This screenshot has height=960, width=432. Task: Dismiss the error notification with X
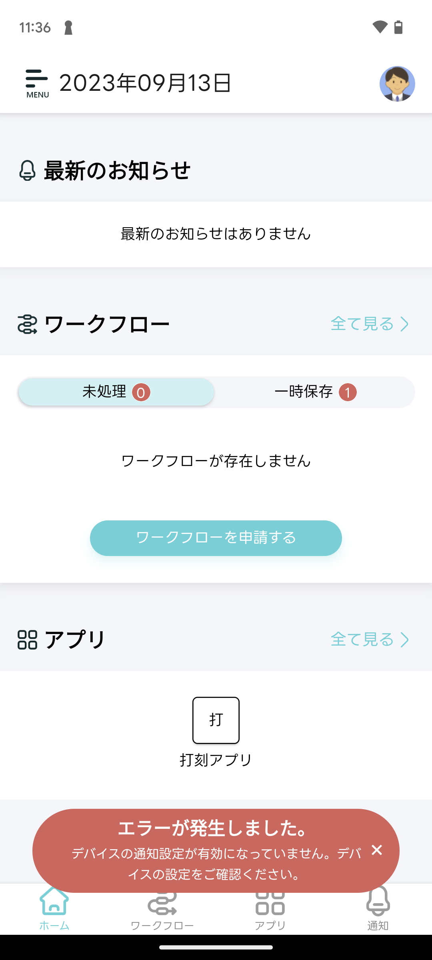pyautogui.click(x=377, y=850)
